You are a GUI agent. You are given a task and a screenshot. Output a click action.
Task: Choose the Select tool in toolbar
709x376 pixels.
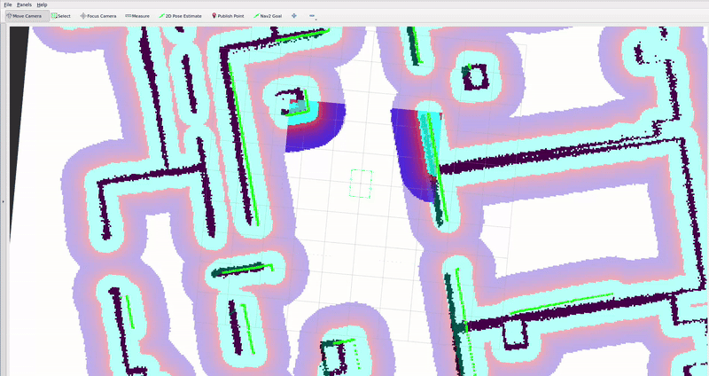60,16
